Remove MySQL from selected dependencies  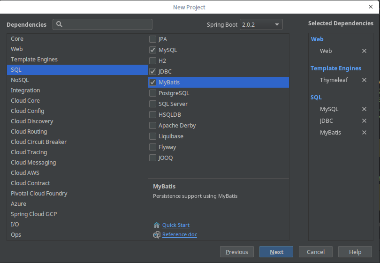tap(364, 109)
